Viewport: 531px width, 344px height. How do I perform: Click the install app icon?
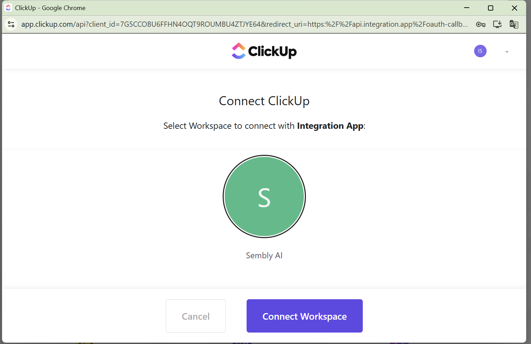click(497, 24)
